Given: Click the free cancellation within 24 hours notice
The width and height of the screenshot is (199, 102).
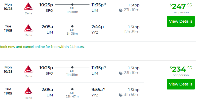Looking at the screenshot, I should (x=42, y=47).
